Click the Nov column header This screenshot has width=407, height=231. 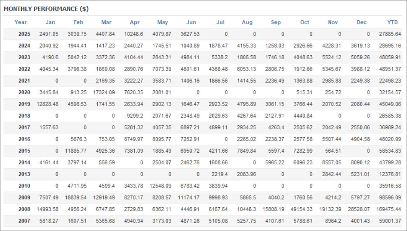point(333,22)
